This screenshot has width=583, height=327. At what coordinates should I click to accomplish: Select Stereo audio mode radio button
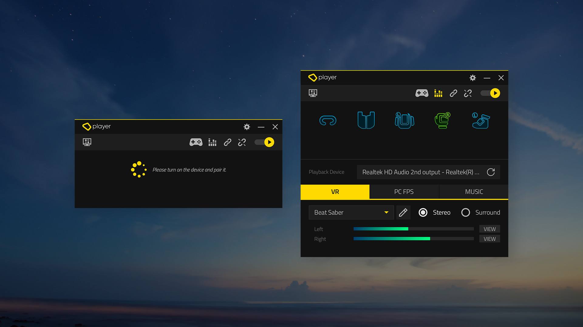[423, 212]
